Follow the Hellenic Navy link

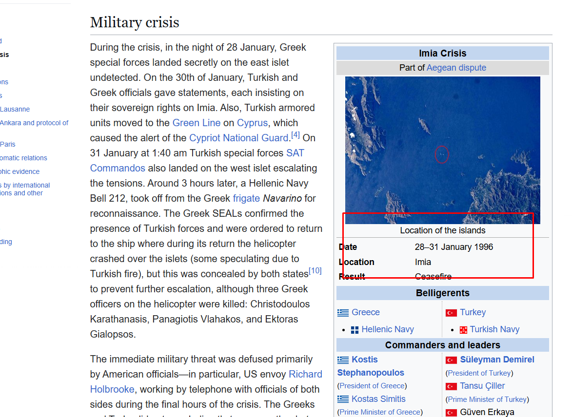[x=387, y=329]
